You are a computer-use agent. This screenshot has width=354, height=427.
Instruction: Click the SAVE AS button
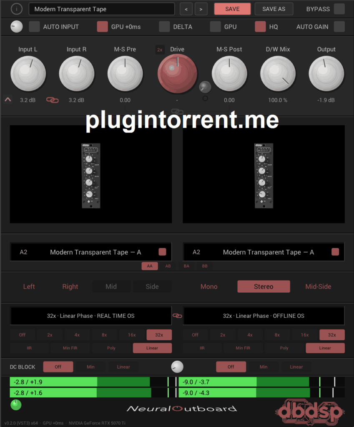pos(274,9)
